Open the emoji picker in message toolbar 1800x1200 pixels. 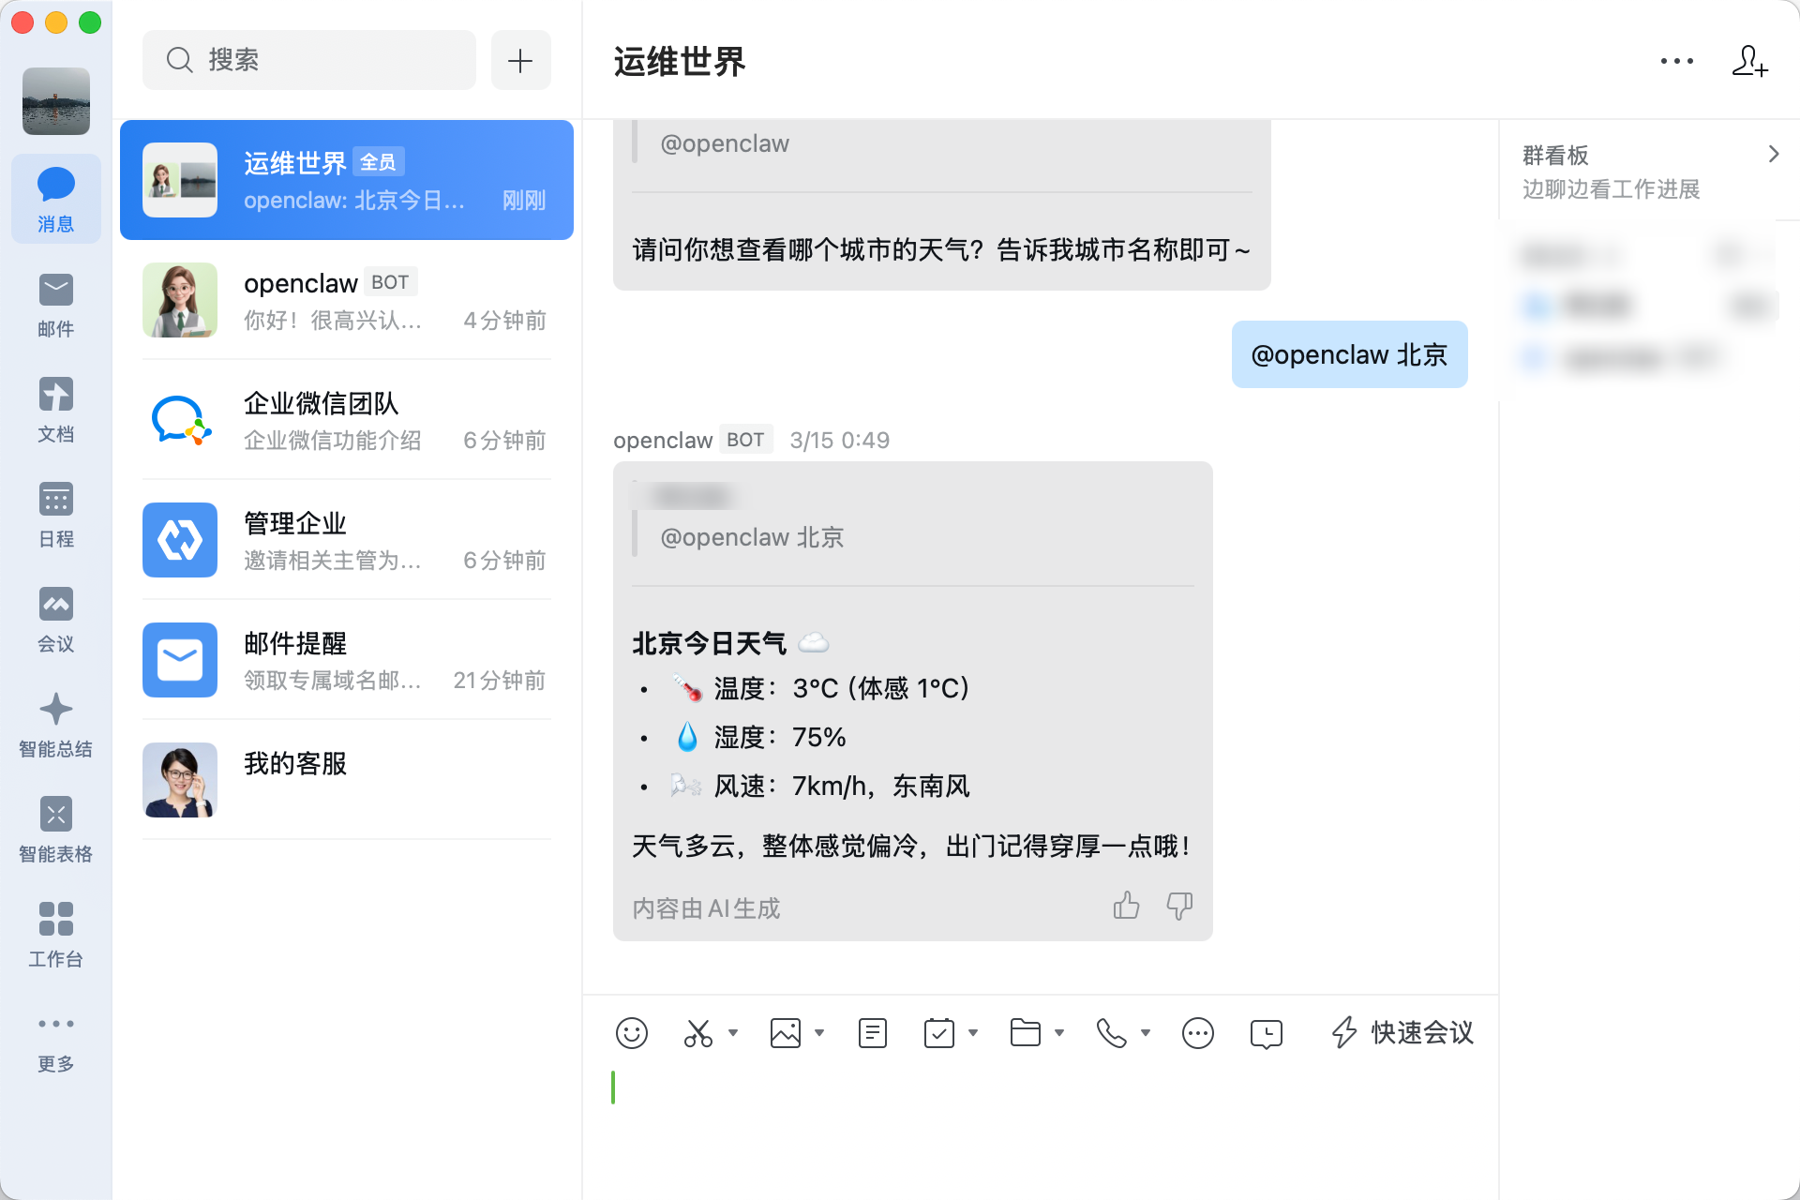coord(631,1033)
